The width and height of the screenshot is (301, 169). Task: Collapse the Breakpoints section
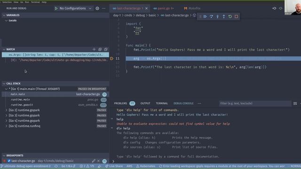click(x=4, y=155)
